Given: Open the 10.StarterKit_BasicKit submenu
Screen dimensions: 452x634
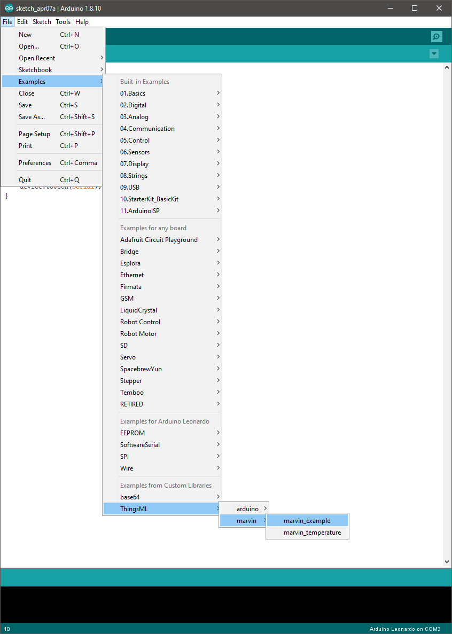Looking at the screenshot, I should [162, 199].
